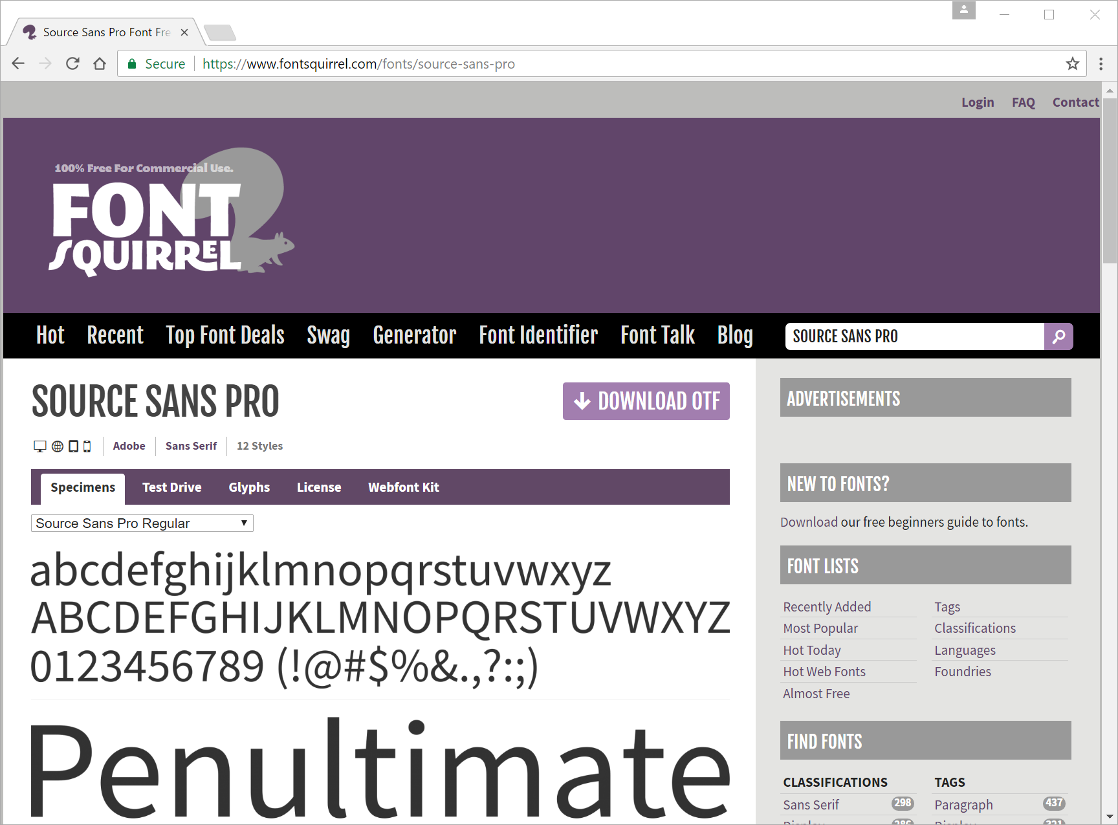Reload the page with the refresh icon
Viewport: 1118px width, 825px height.
(72, 63)
